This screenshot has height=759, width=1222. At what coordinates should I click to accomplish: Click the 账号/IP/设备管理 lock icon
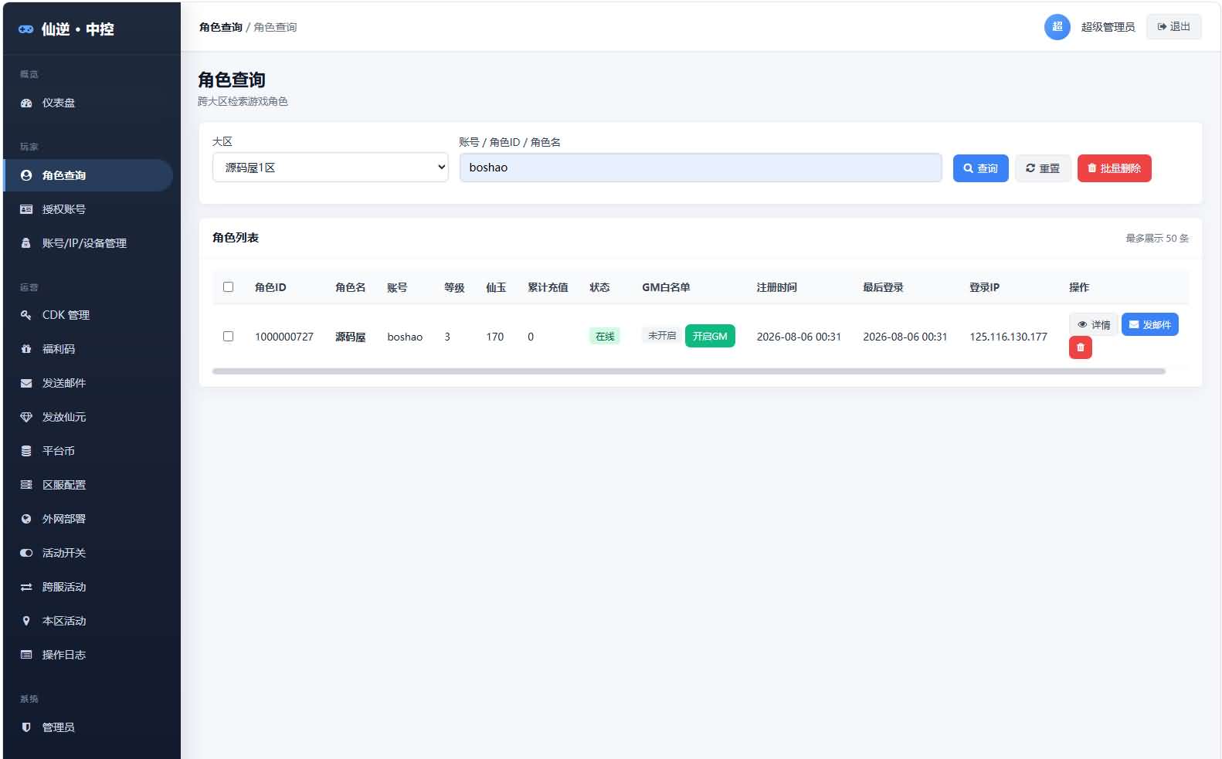tap(26, 243)
